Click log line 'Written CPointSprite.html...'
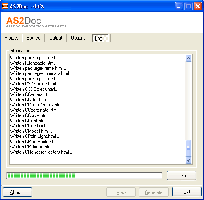Screen dimensions: 204x200 coord(35,142)
